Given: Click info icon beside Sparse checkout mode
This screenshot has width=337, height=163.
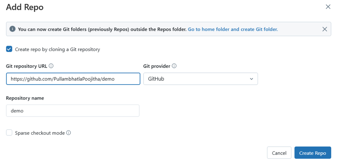Looking at the screenshot, I should [68, 133].
